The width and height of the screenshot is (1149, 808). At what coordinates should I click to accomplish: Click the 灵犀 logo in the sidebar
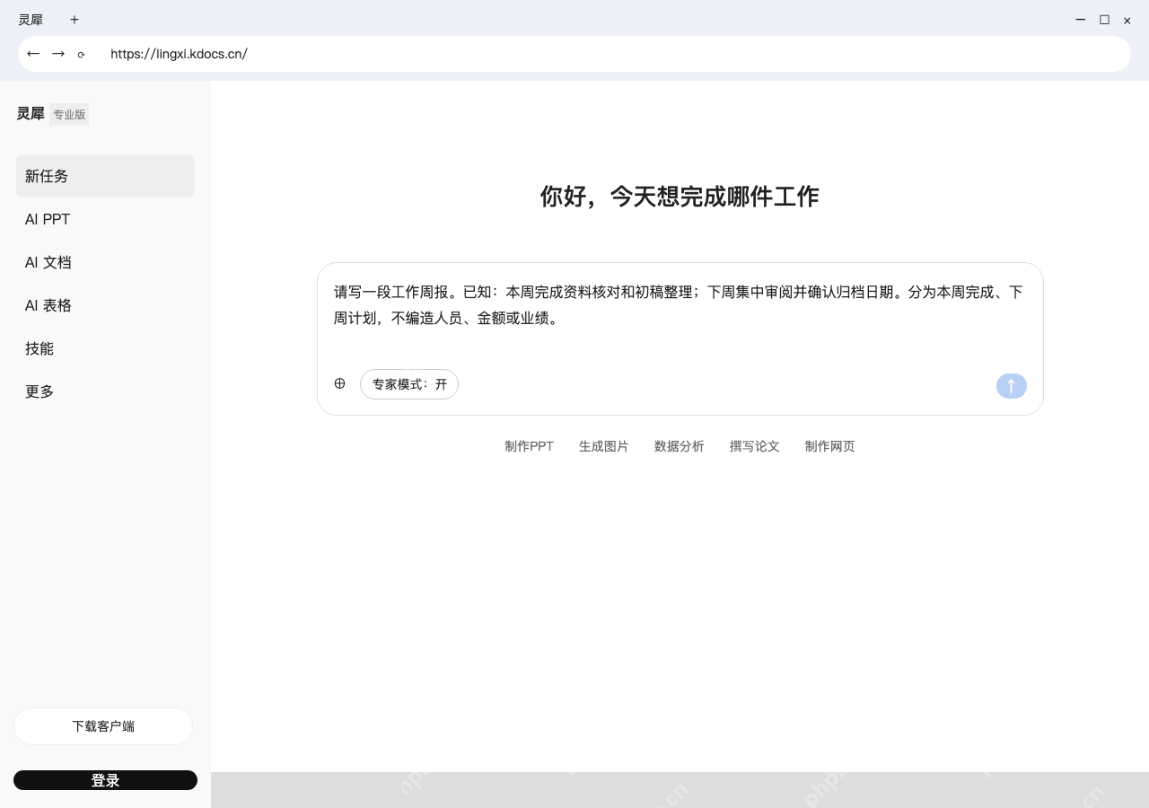pos(31,114)
